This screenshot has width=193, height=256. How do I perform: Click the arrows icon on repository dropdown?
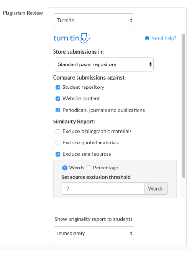(x=150, y=64)
